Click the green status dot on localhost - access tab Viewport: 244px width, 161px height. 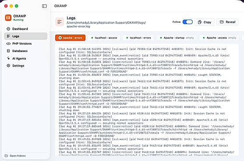pos(92,38)
